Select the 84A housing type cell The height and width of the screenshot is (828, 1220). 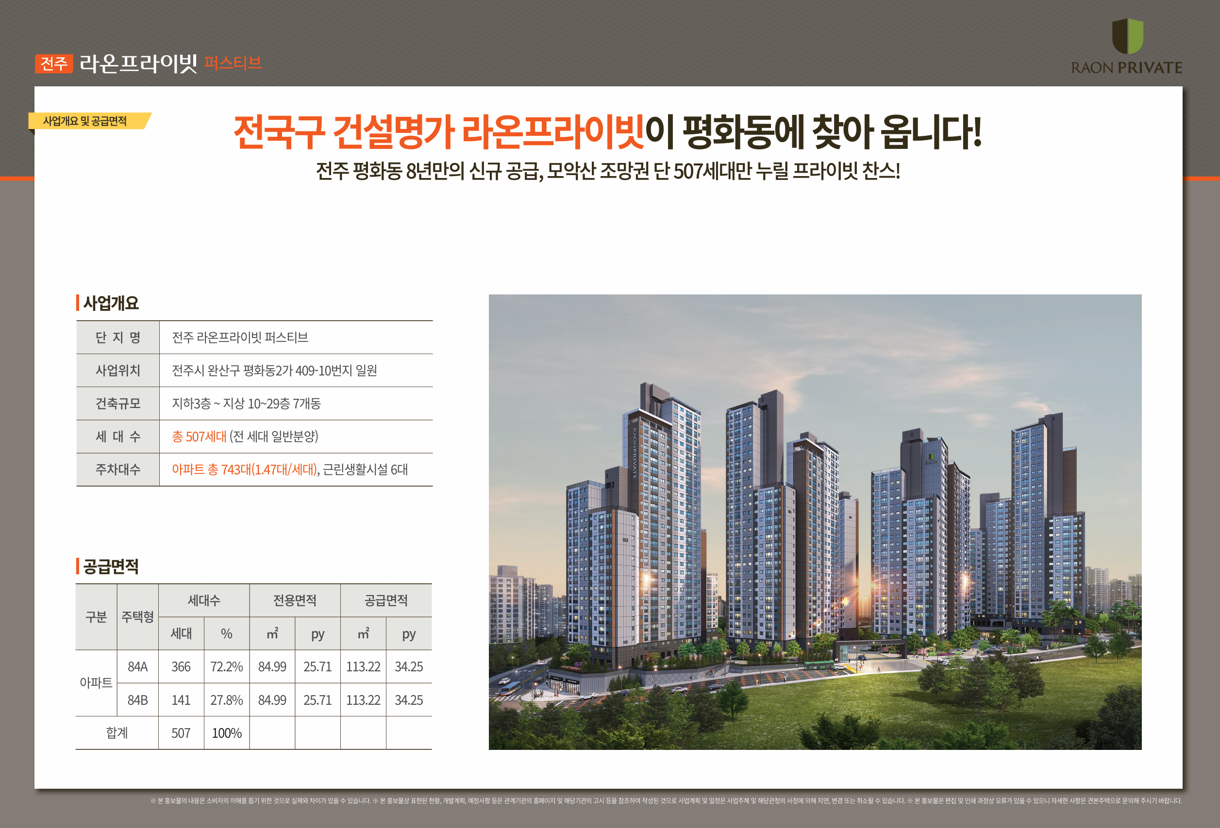(x=137, y=666)
